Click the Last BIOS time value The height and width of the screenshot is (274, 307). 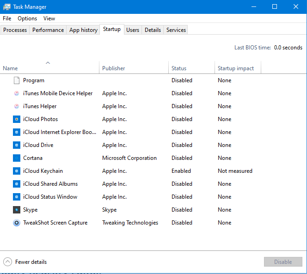pos(288,48)
